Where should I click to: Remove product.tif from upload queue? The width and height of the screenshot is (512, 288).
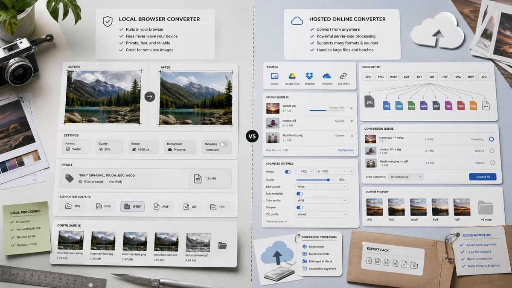click(x=352, y=121)
